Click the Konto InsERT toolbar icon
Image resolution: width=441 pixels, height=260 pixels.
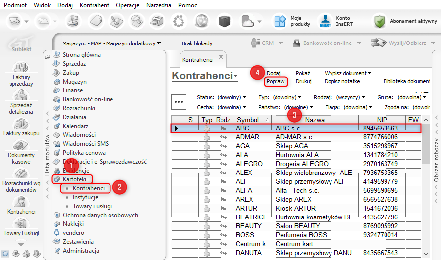325,21
